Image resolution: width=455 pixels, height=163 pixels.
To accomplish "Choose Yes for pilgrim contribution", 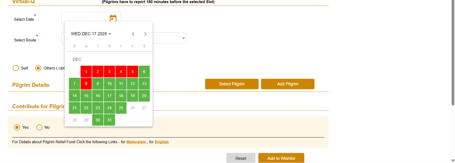I will [x=17, y=127].
